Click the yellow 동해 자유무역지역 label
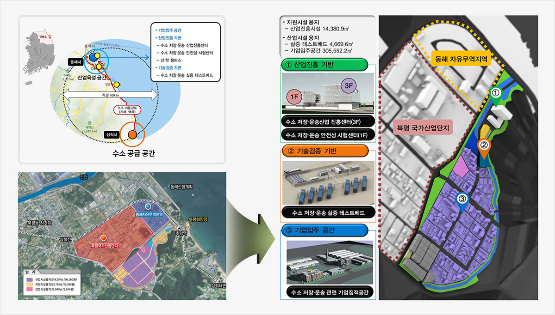555x315 pixels. pos(461,59)
